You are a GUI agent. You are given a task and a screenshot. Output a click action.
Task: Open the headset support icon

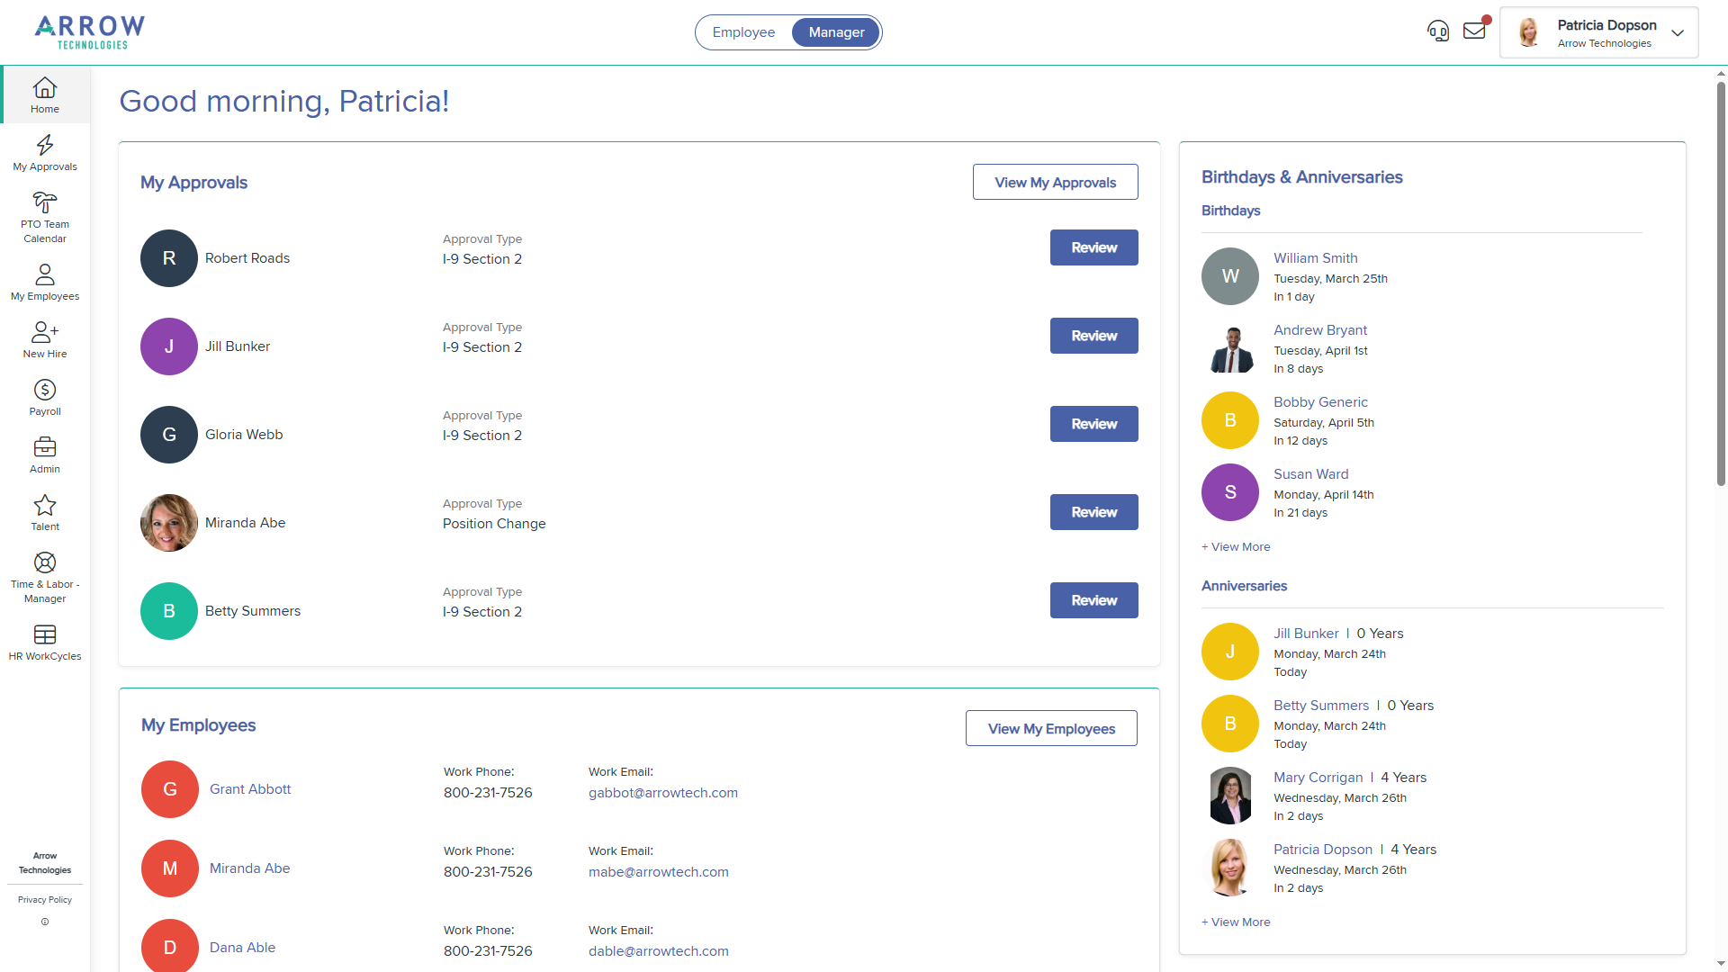[1437, 31]
